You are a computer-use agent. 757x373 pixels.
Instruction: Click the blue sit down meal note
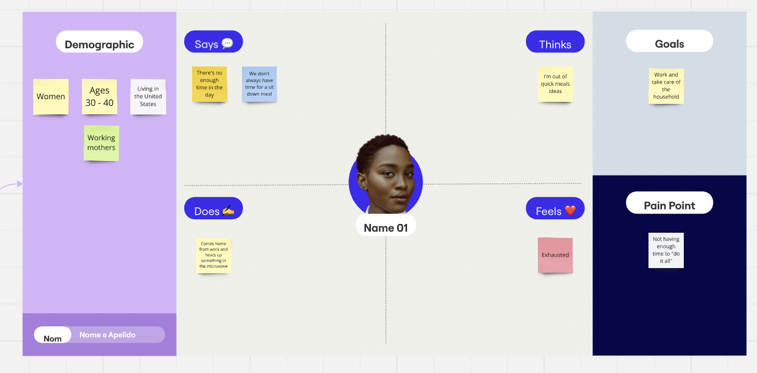tap(259, 84)
